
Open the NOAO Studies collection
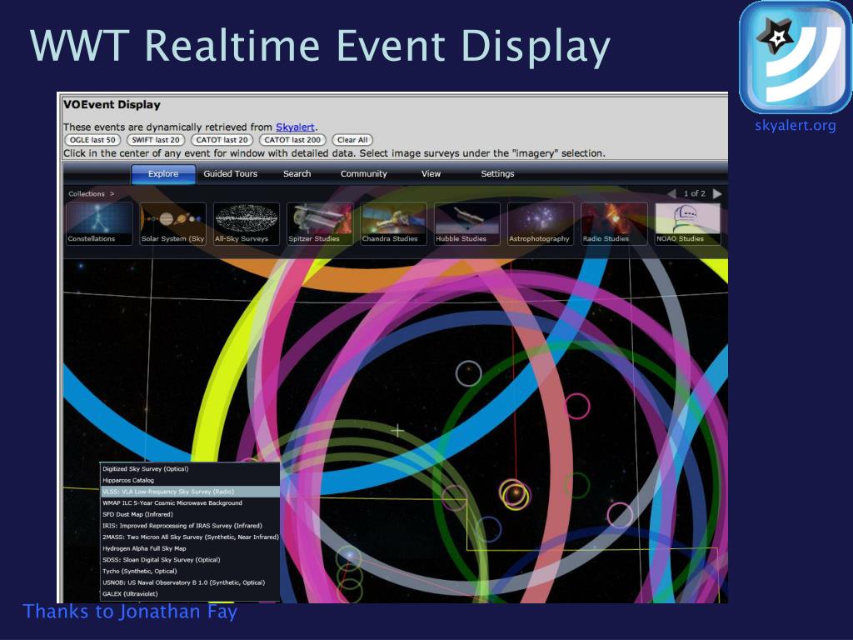[x=688, y=223]
